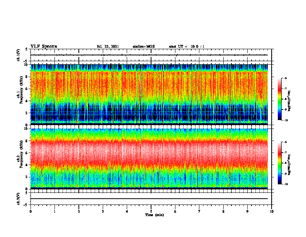Click the time axis tick label "8"
Screen dimensions: 306x237
pos(223,211)
